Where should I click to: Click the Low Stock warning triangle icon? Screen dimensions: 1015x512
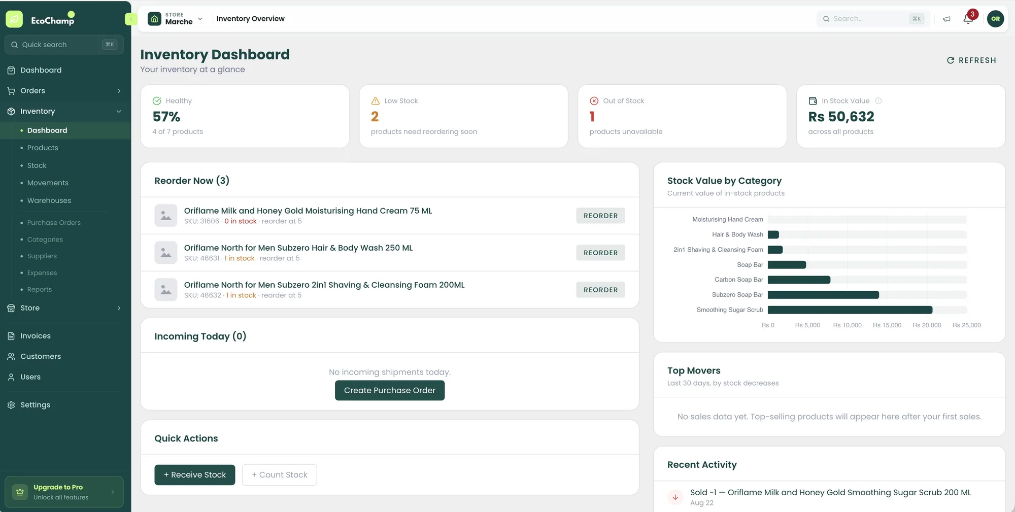376,101
